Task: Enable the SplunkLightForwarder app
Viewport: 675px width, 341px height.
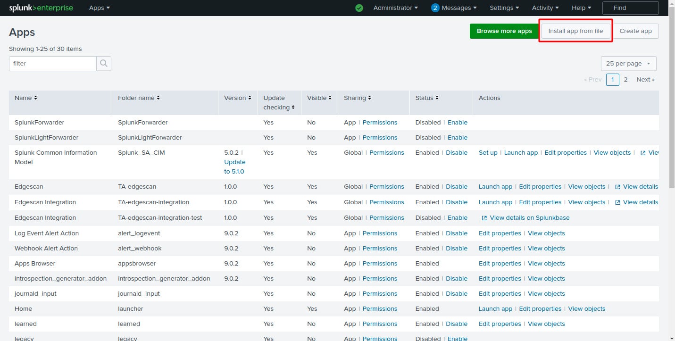Action: click(x=457, y=138)
